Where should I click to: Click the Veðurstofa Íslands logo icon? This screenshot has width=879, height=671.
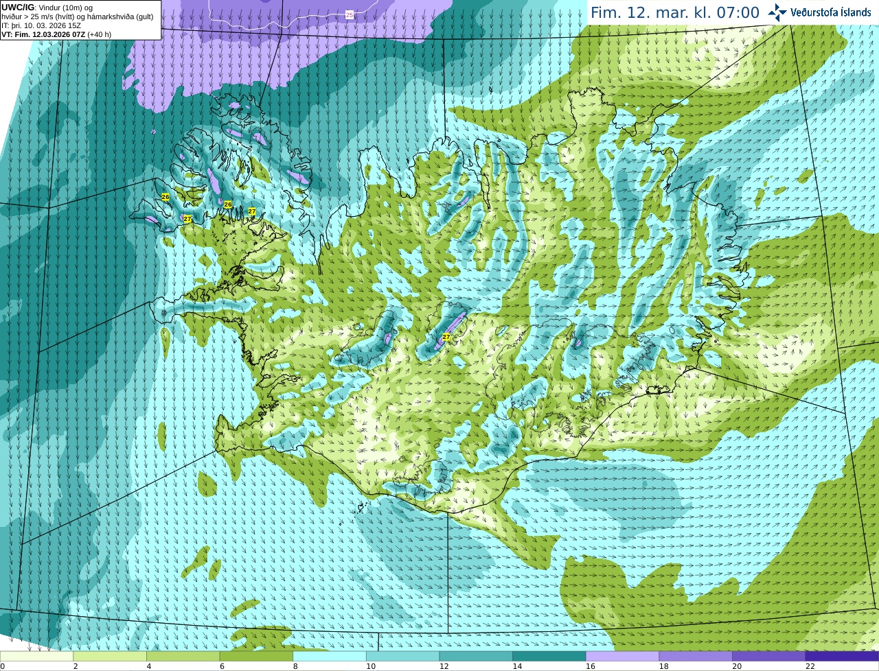pyautogui.click(x=777, y=12)
